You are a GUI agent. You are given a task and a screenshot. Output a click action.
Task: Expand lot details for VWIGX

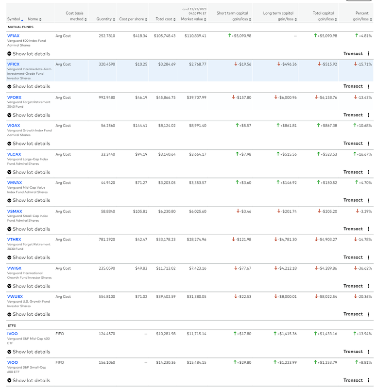coord(29,286)
